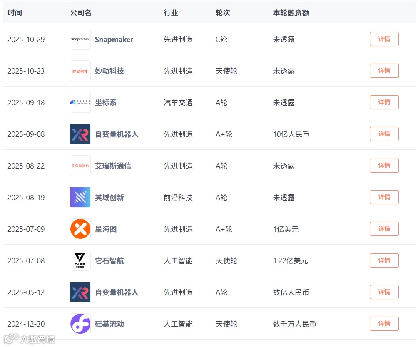Click the 汽车交通 industry cell

click(178, 102)
